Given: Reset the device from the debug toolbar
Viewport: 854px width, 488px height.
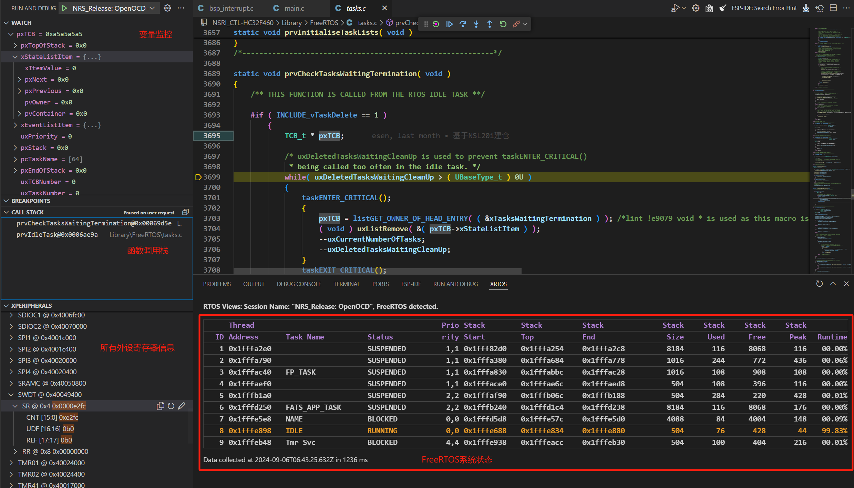Looking at the screenshot, I should tap(436, 24).
